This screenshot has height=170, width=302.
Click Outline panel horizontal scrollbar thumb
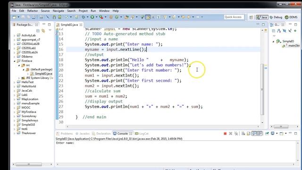tap(281, 127)
